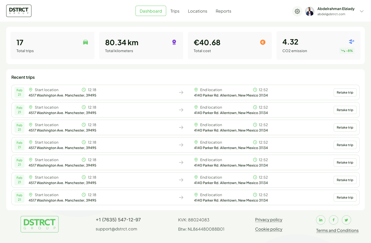View the Terms and Conditions link
The height and width of the screenshot is (243, 371).
pyautogui.click(x=337, y=230)
